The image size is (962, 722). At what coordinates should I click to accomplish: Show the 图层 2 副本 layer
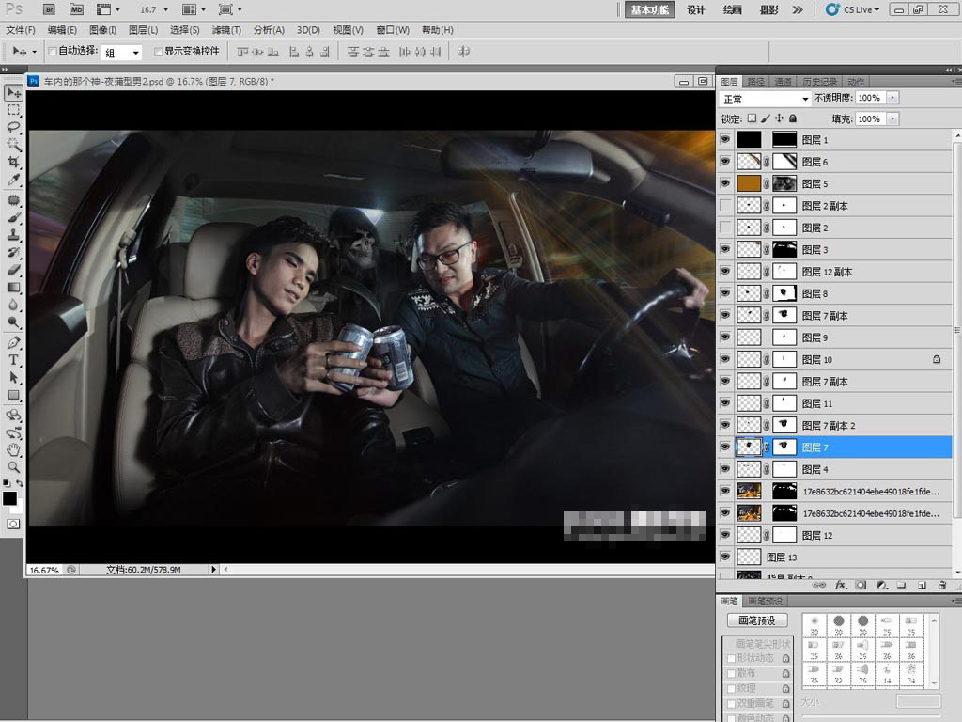pyautogui.click(x=725, y=206)
